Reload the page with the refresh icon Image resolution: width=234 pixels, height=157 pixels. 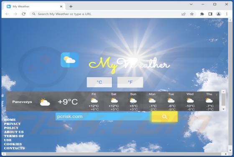[23, 14]
